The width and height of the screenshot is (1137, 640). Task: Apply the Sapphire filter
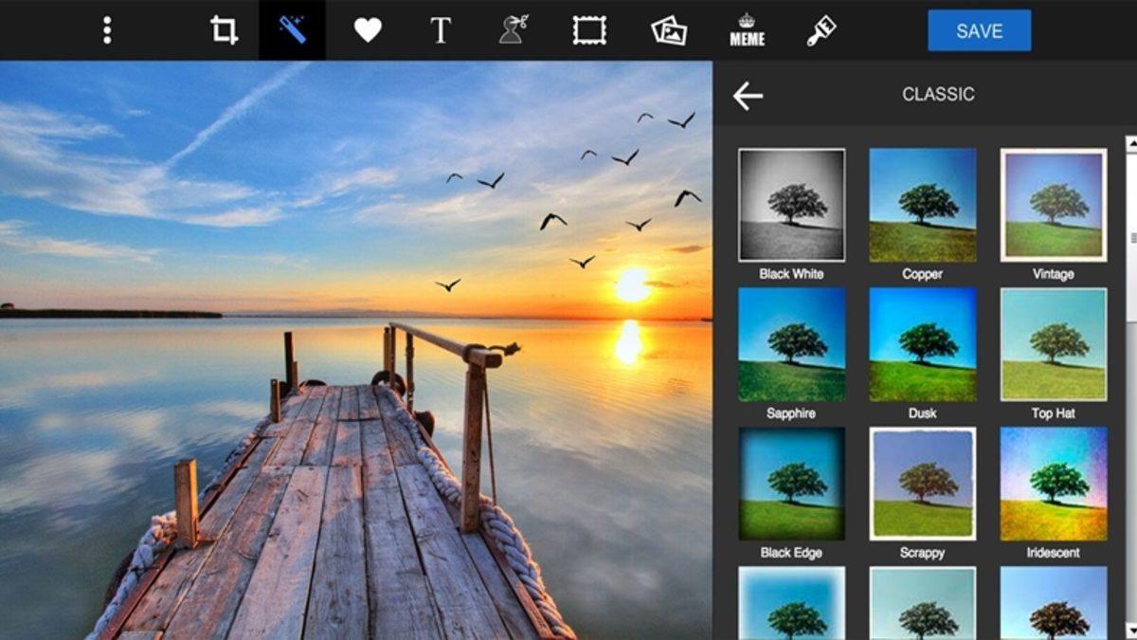click(x=792, y=343)
